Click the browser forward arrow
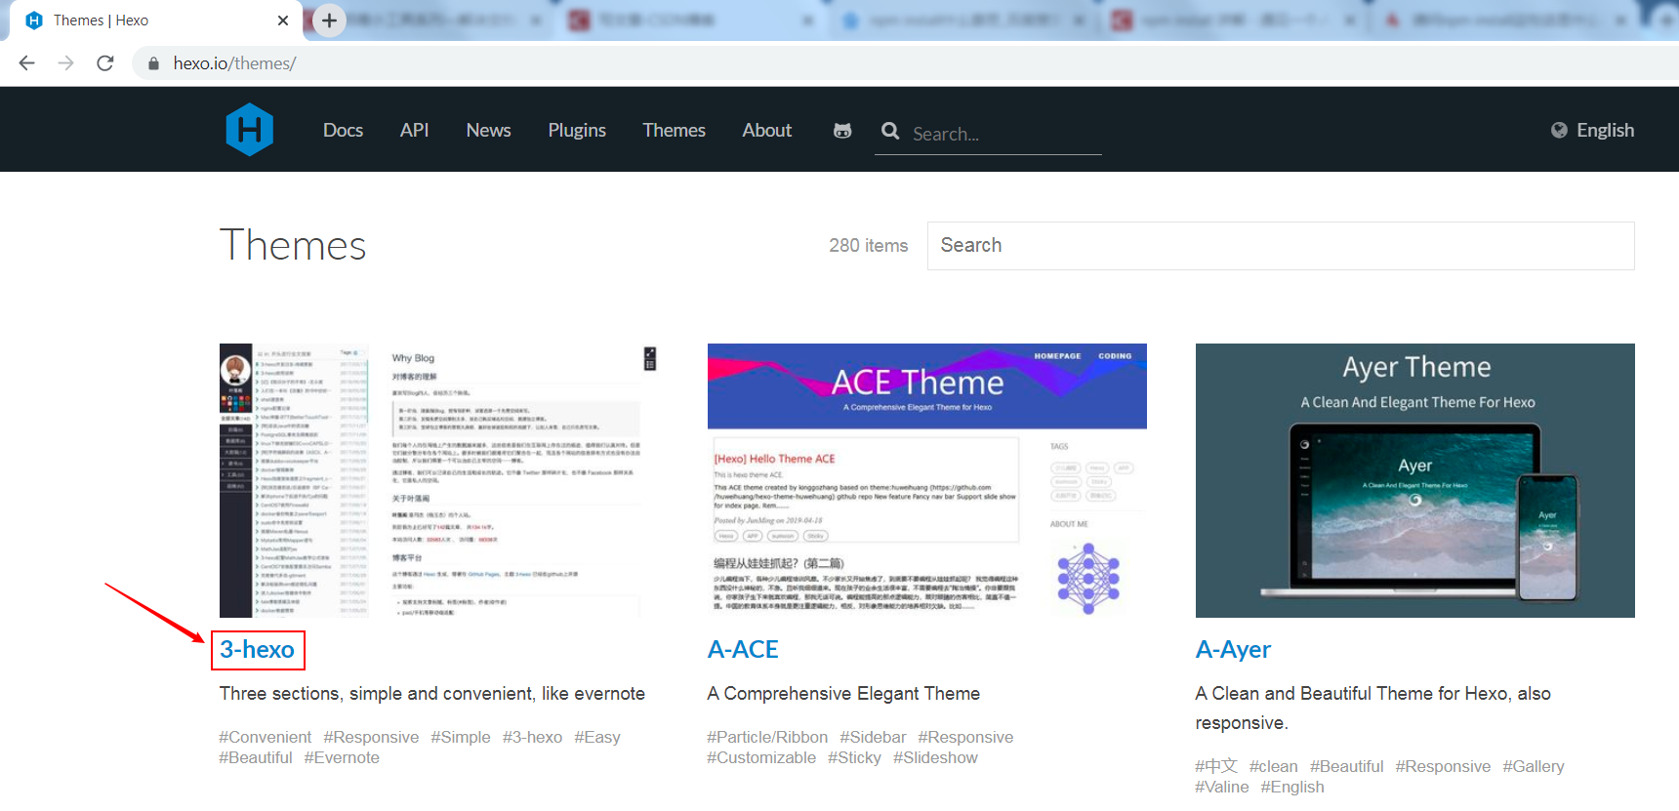The width and height of the screenshot is (1679, 811). coord(65,63)
